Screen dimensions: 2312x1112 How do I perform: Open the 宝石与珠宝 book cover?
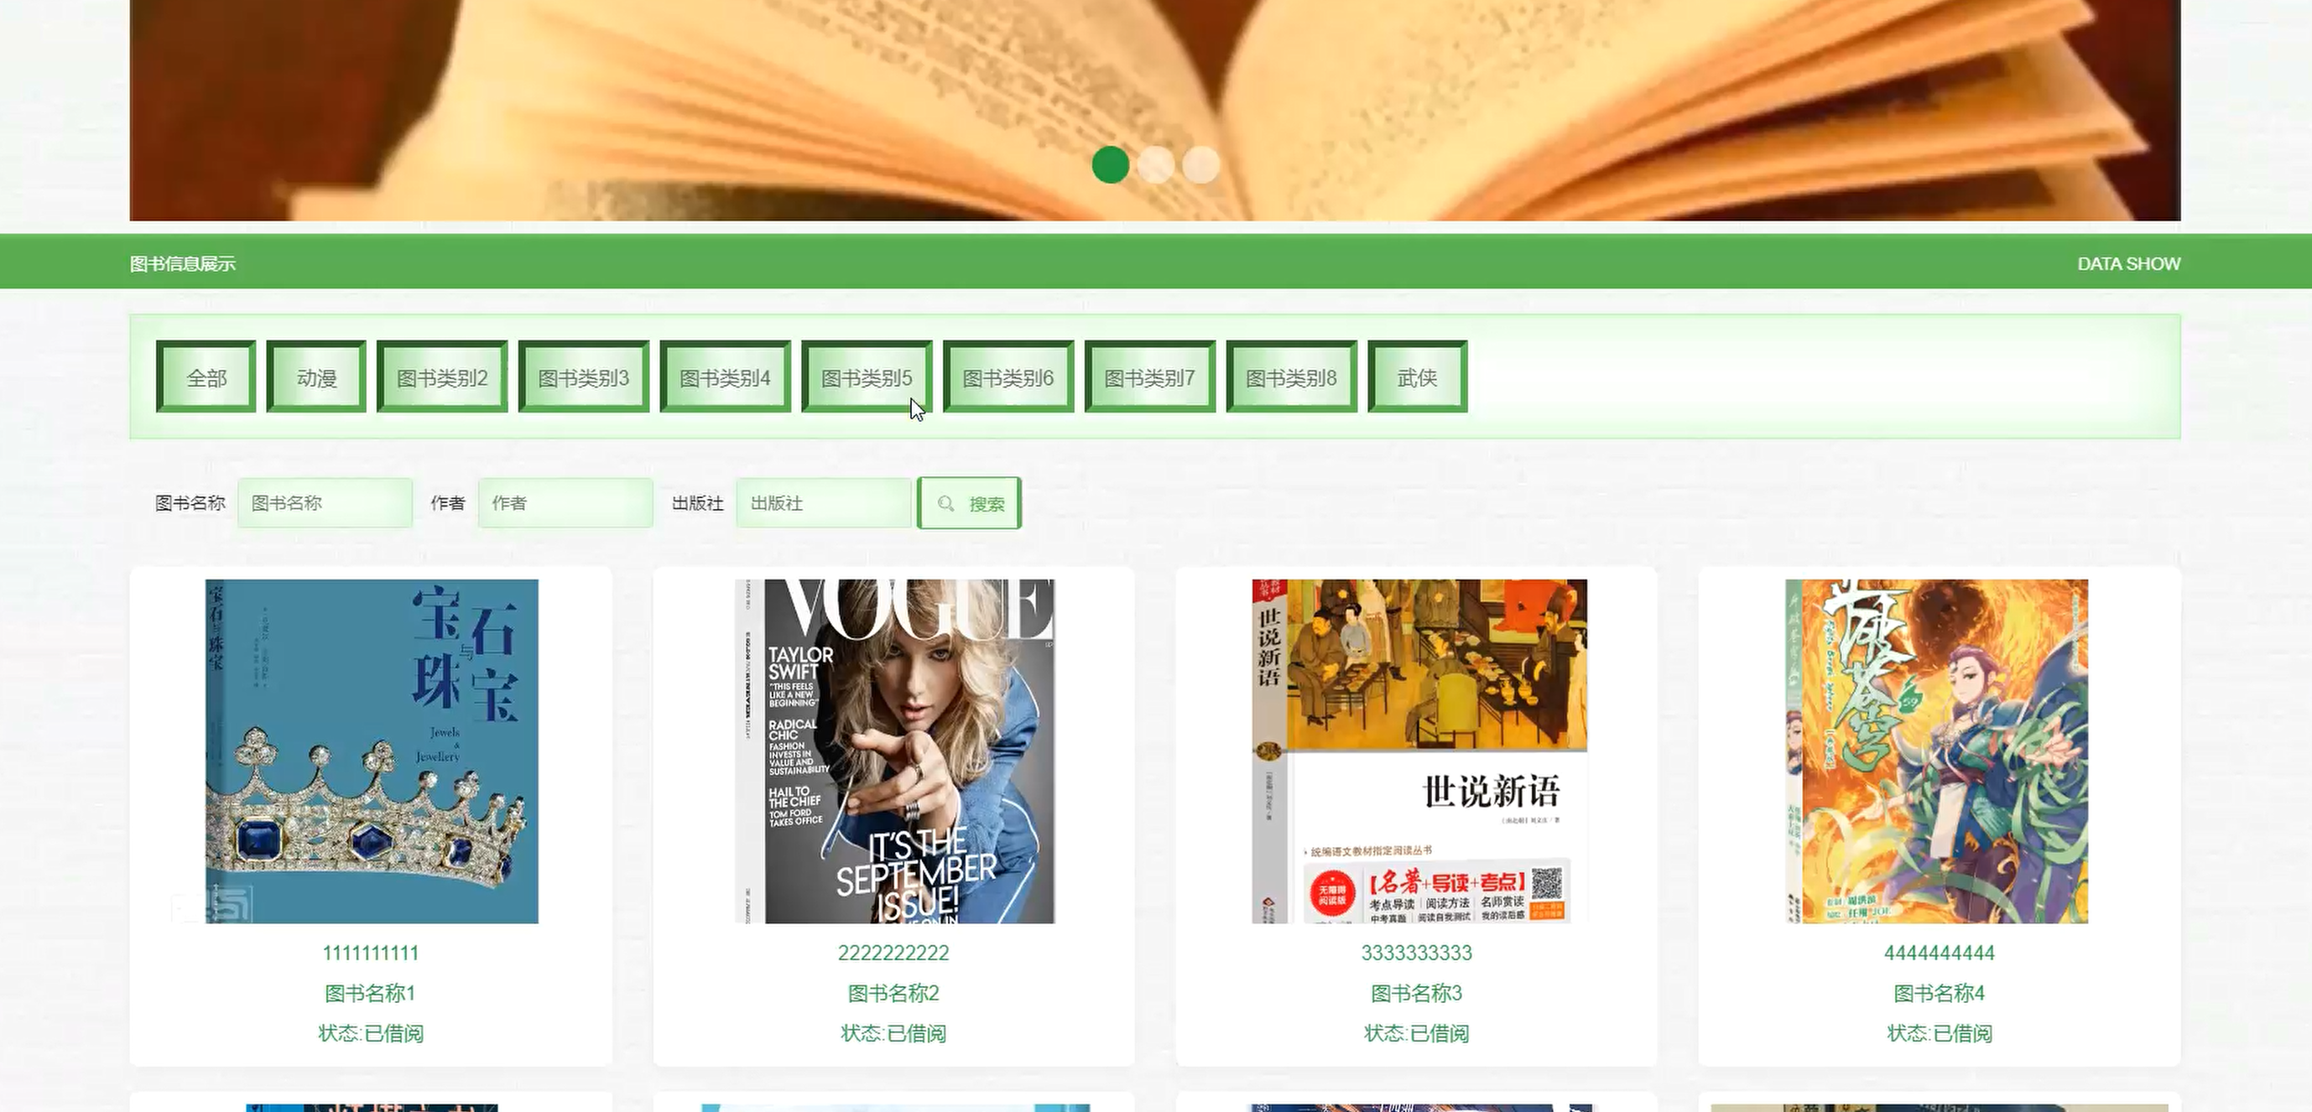pyautogui.click(x=372, y=751)
